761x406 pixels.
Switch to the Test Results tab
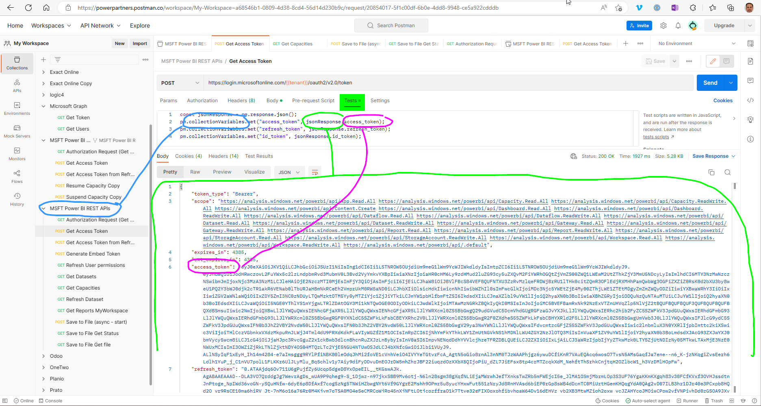[259, 156]
